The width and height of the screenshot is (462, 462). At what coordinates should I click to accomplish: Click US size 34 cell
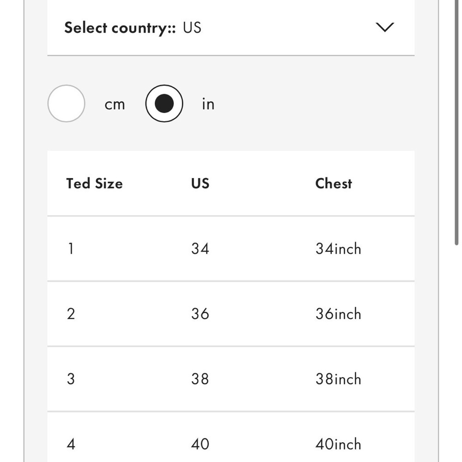[200, 249]
